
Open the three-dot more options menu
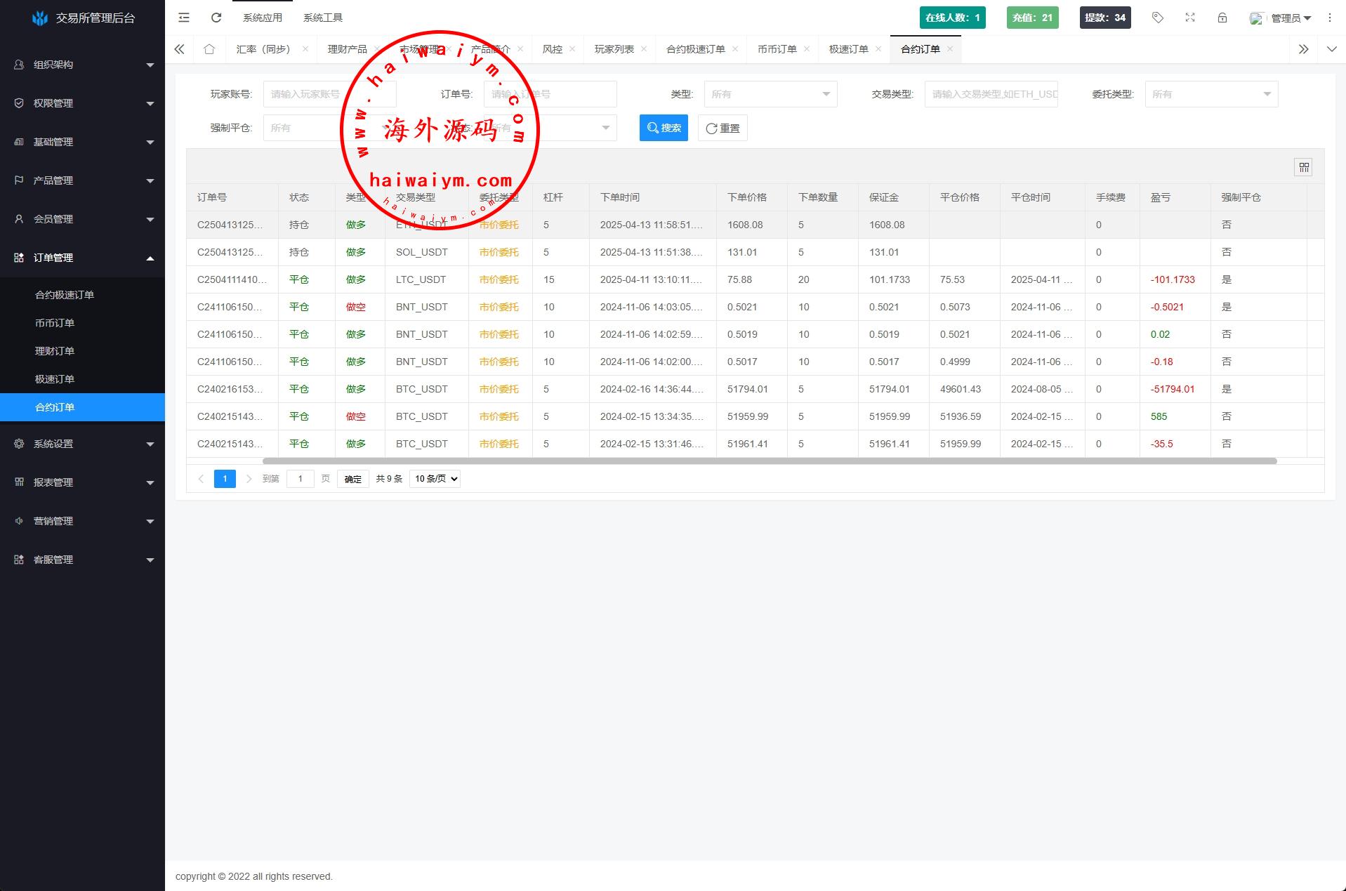[x=1330, y=18]
